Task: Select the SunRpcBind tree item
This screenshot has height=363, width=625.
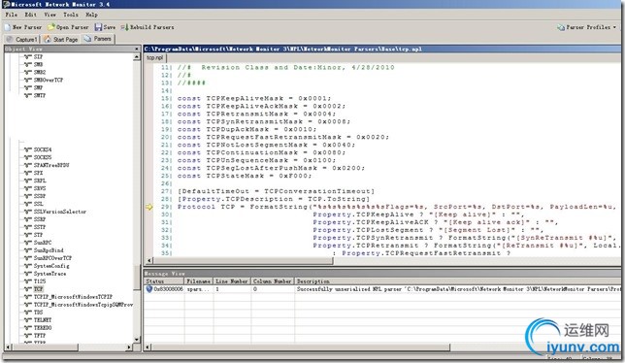Action: click(49, 250)
